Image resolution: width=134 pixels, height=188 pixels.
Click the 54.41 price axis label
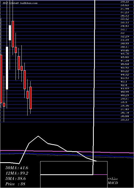pyautogui.click(x=125, y=26)
